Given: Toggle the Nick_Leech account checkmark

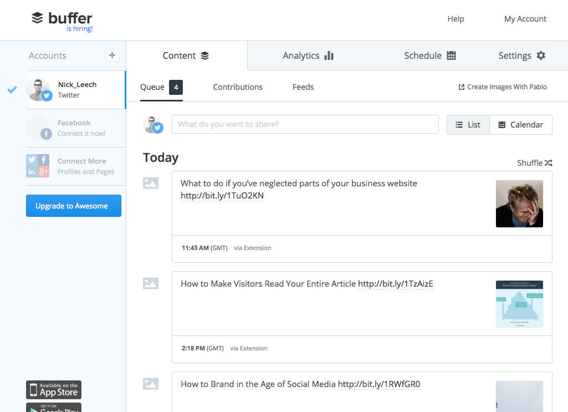Looking at the screenshot, I should [x=12, y=89].
